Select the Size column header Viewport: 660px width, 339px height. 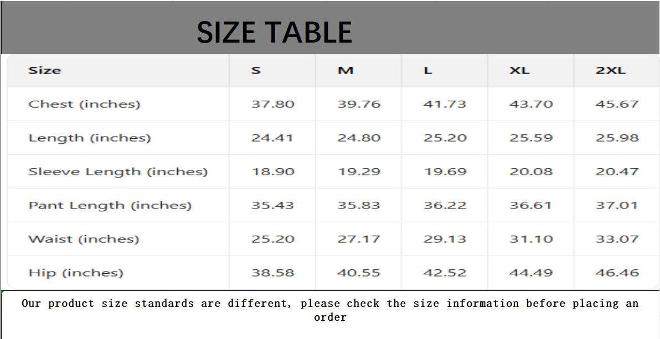(45, 70)
